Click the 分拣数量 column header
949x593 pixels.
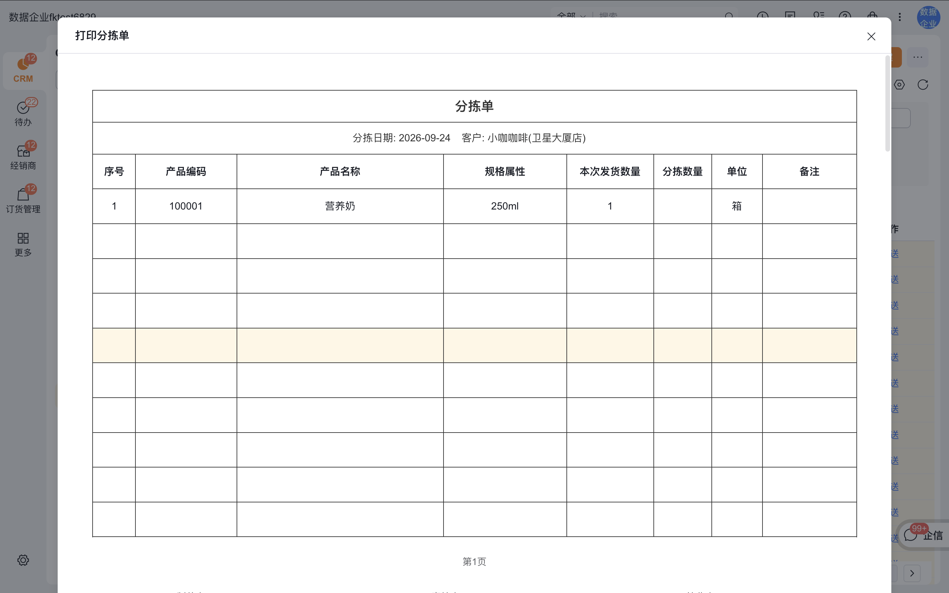point(682,171)
